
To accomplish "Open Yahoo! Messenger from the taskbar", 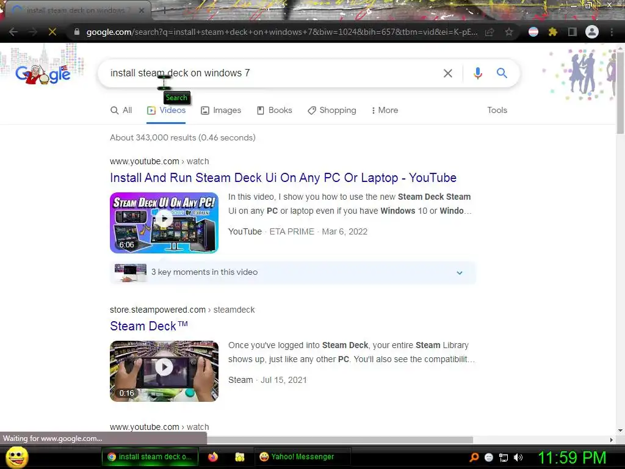I will coord(302,457).
